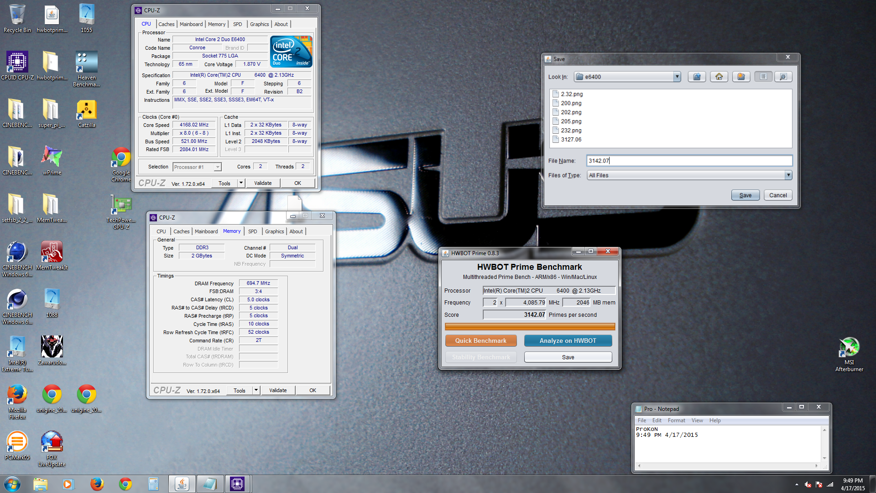
Task: Switch to Mainboard tab in upper CPU-Z
Action: click(191, 24)
